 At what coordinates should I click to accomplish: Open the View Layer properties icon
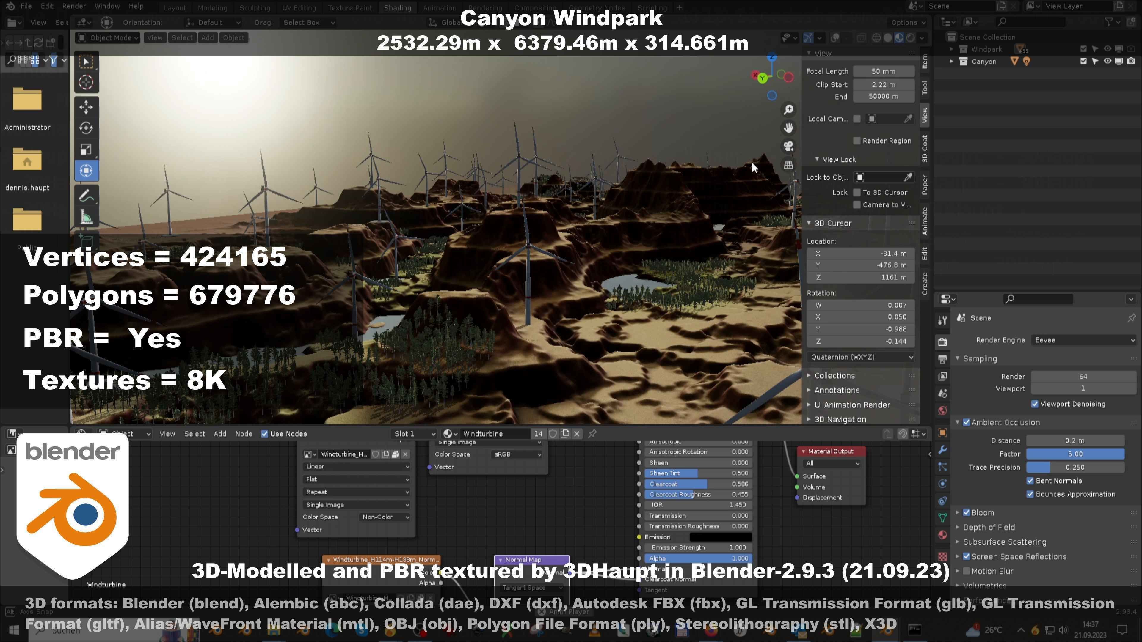click(x=942, y=376)
